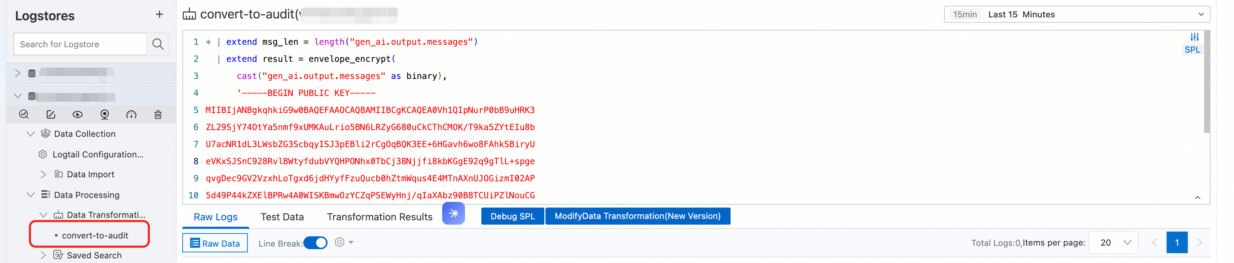
Task: Open the dashboard gauge icon in logstore toolbar
Action: pyautogui.click(x=131, y=114)
